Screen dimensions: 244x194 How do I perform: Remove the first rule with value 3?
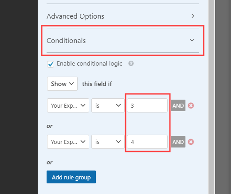(x=191, y=105)
